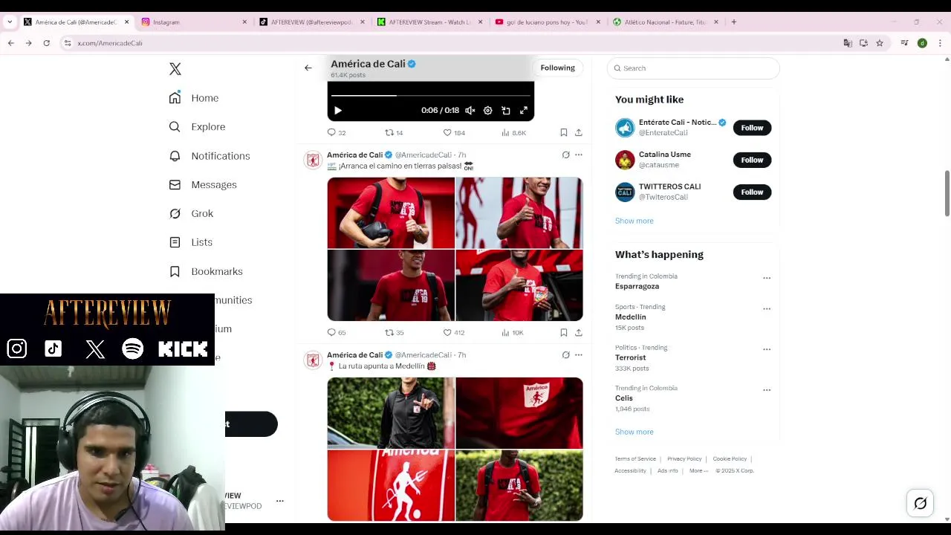
Task: Reply to the post with 32 replies
Action: pyautogui.click(x=337, y=132)
